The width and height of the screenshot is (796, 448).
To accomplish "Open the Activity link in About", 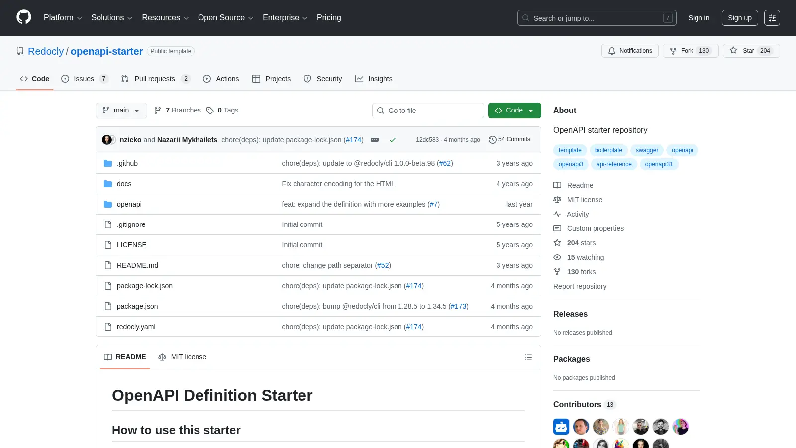I will [x=571, y=214].
